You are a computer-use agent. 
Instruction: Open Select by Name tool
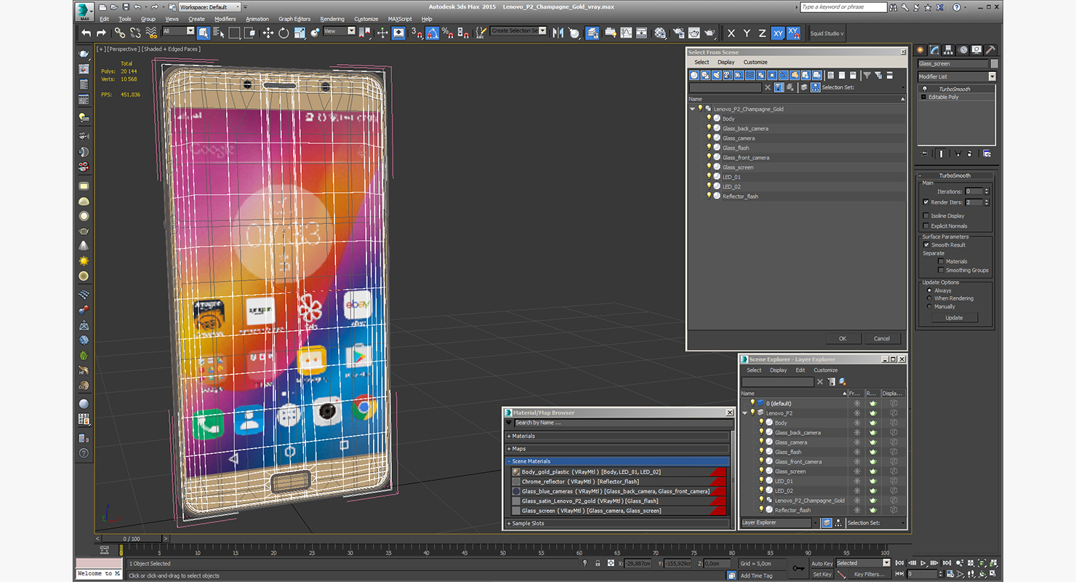pyautogui.click(x=218, y=33)
